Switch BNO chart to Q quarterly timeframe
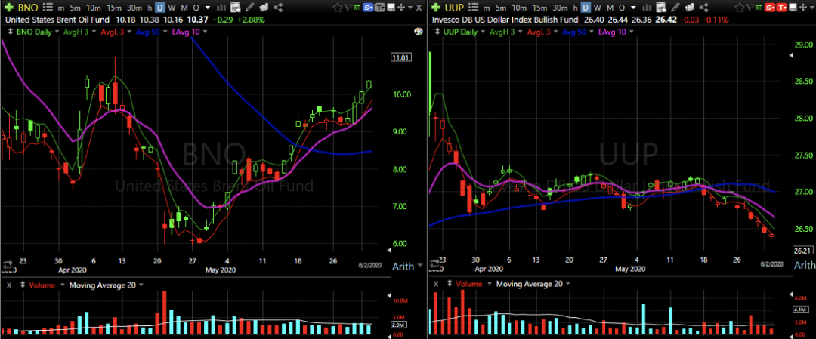The width and height of the screenshot is (816, 339). click(196, 8)
